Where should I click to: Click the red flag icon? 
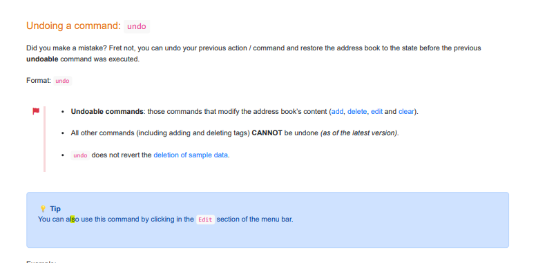(x=36, y=111)
